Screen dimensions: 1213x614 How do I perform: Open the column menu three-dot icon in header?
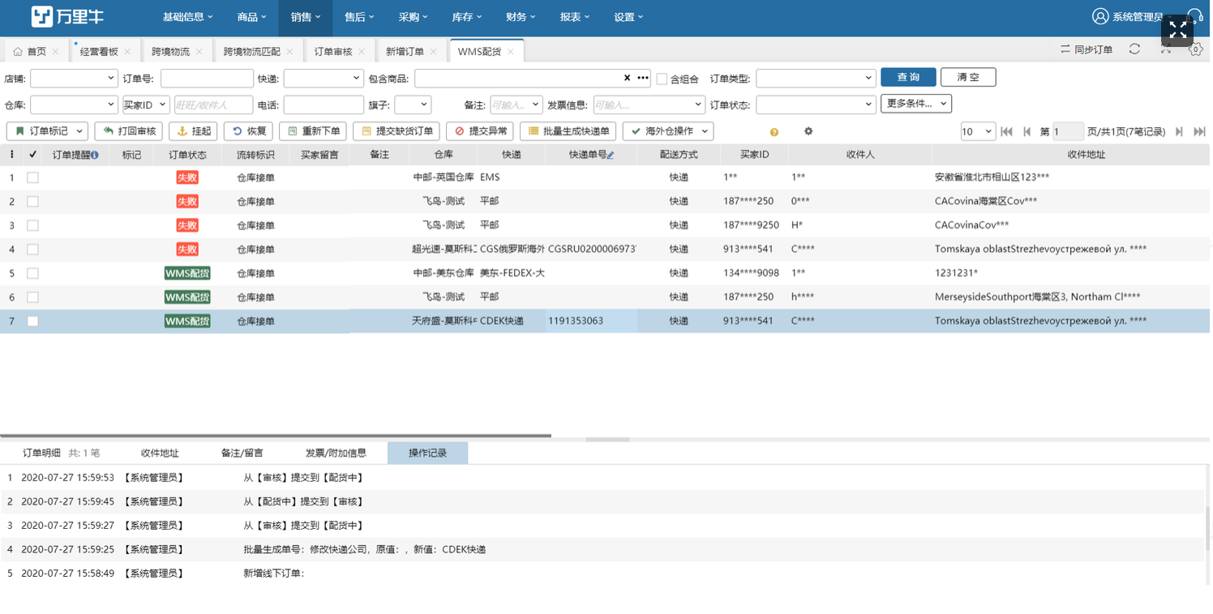point(11,154)
